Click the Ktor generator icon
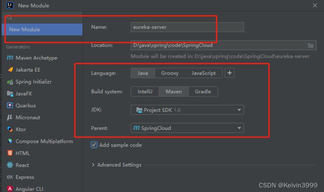324x192 pixels. click(9, 129)
